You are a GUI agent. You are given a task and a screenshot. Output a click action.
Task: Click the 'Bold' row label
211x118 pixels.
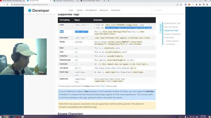click(x=61, y=48)
